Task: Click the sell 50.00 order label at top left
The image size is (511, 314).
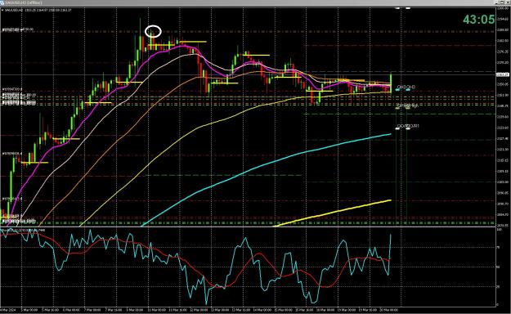Action: tap(18, 29)
